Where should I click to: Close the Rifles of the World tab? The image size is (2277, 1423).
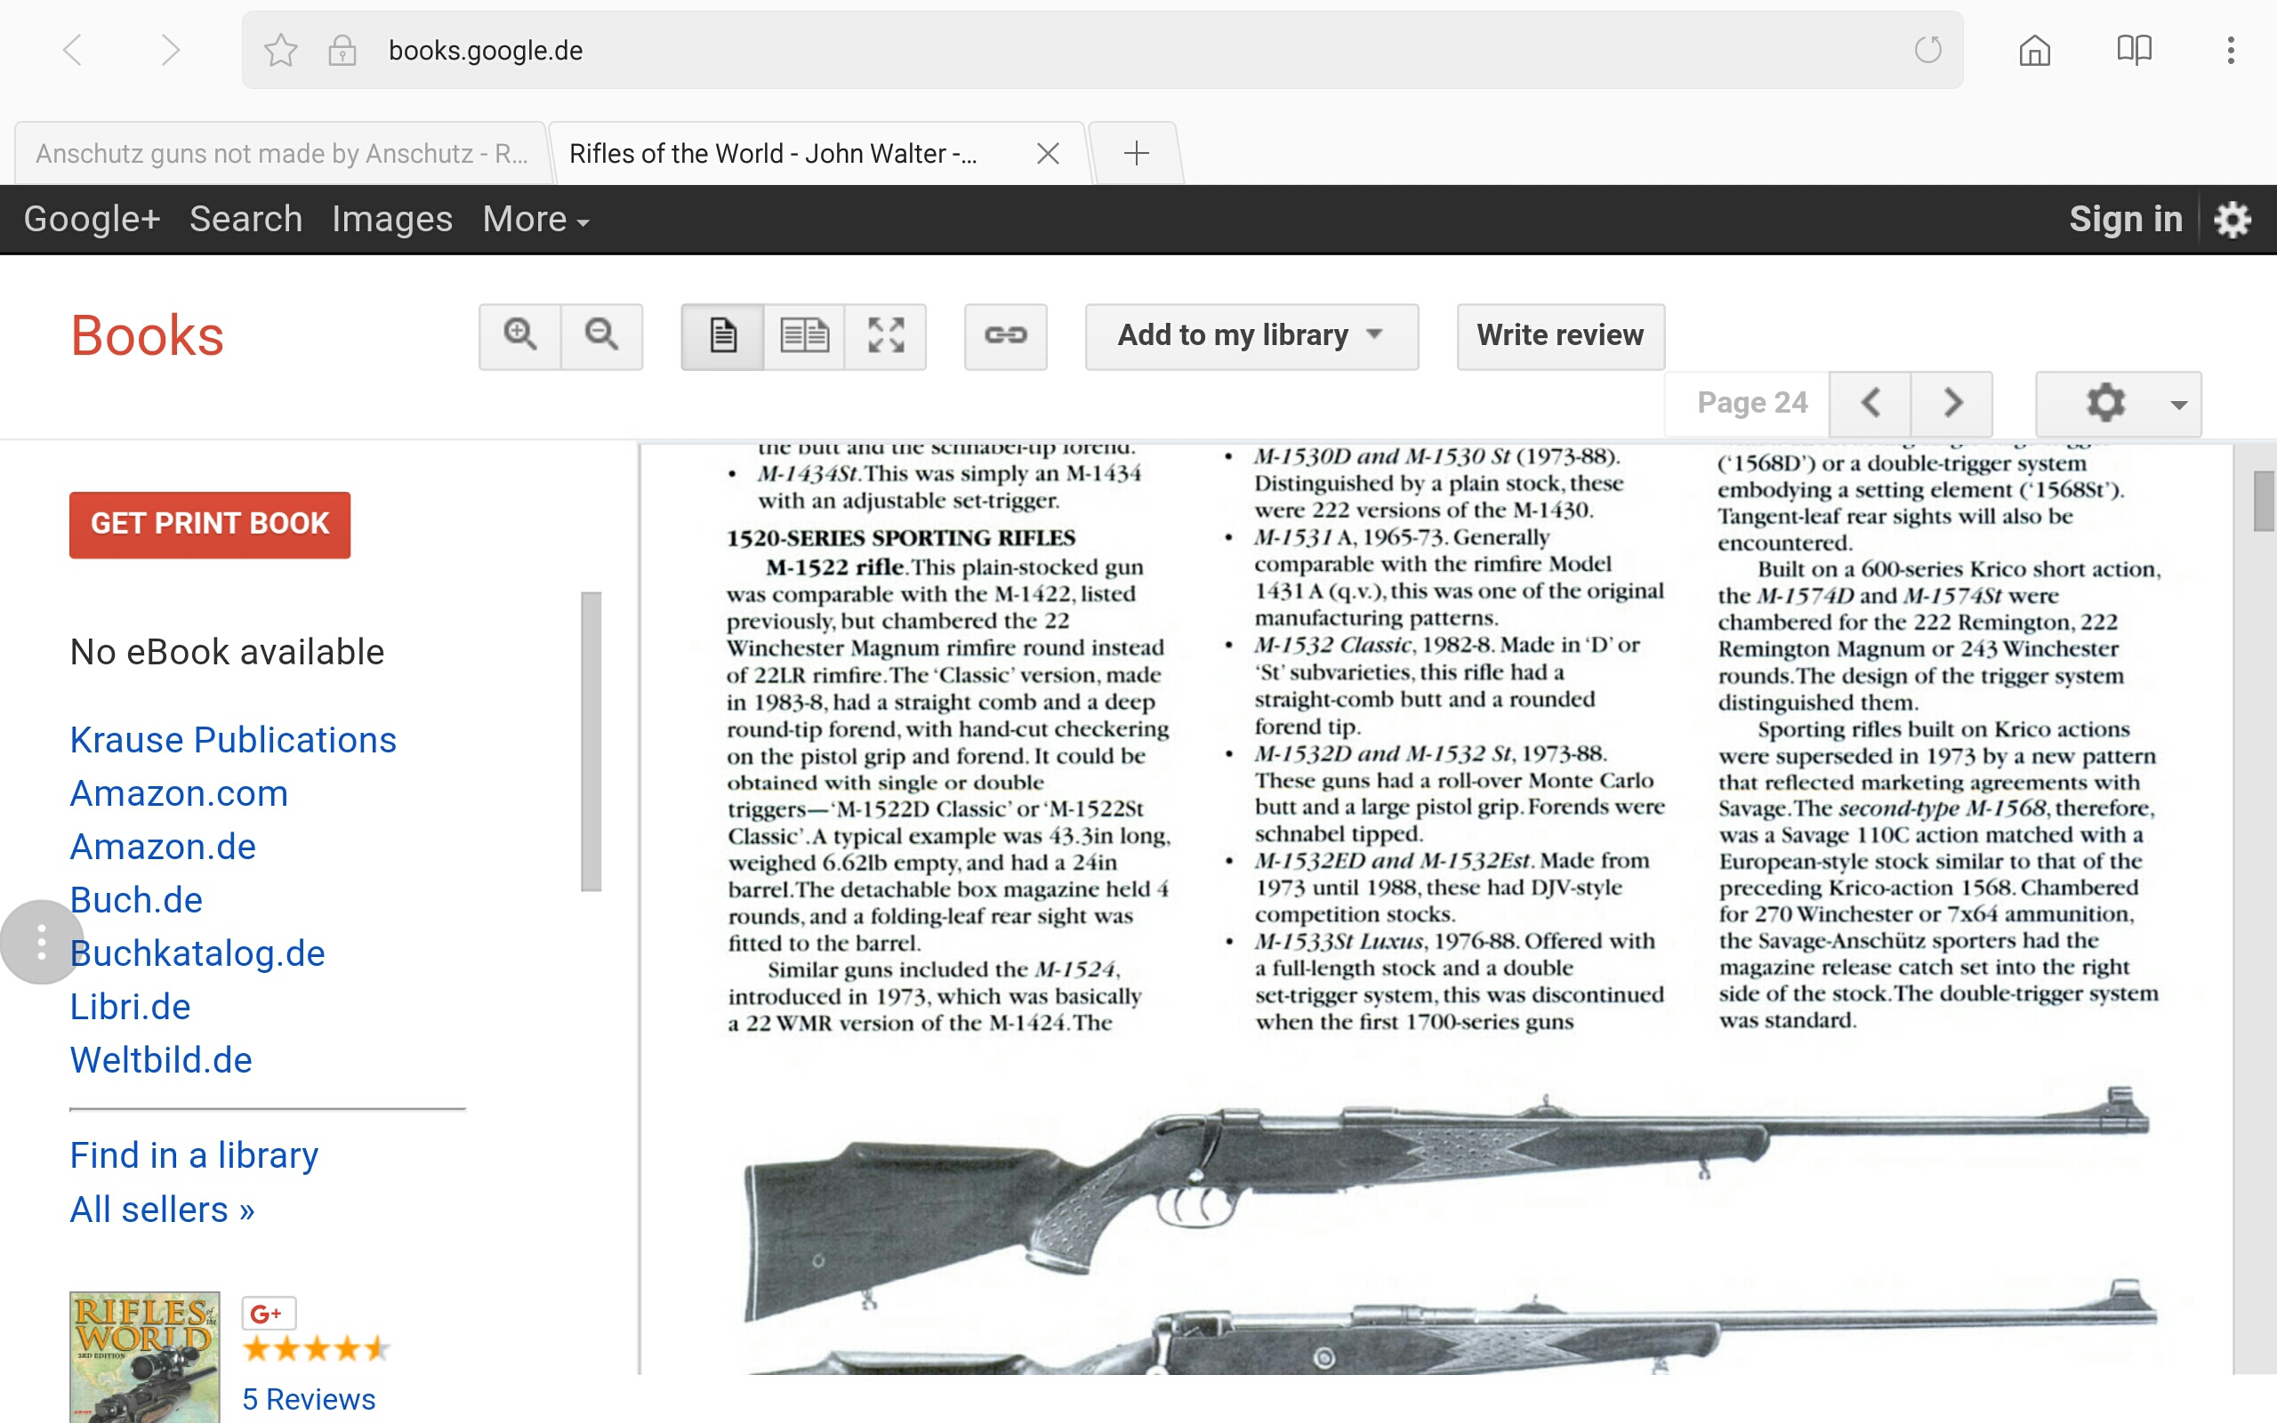tap(1048, 153)
